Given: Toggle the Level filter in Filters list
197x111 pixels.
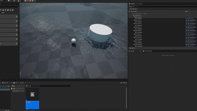Looking at the screenshot, I should [18, 89].
